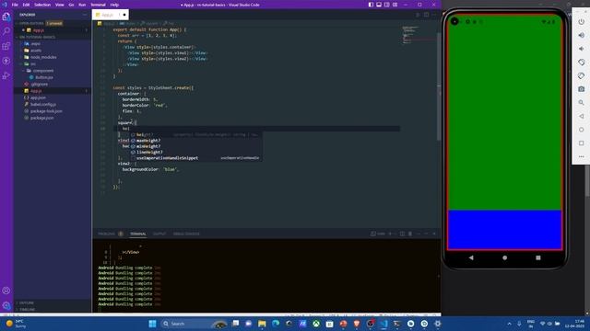
Task: Click emulator toolbar Back triangle
Action: pos(582,116)
